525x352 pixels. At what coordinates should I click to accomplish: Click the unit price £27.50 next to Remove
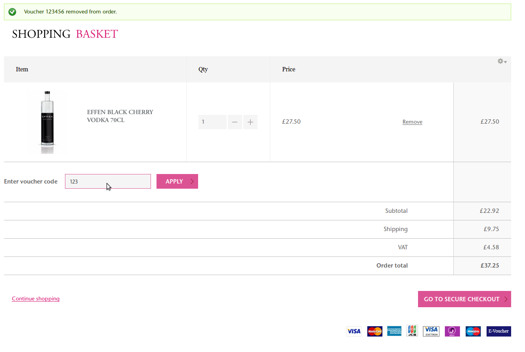point(291,122)
